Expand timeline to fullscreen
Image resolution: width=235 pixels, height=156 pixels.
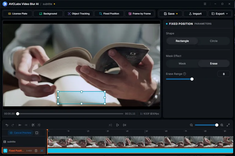point(228,125)
